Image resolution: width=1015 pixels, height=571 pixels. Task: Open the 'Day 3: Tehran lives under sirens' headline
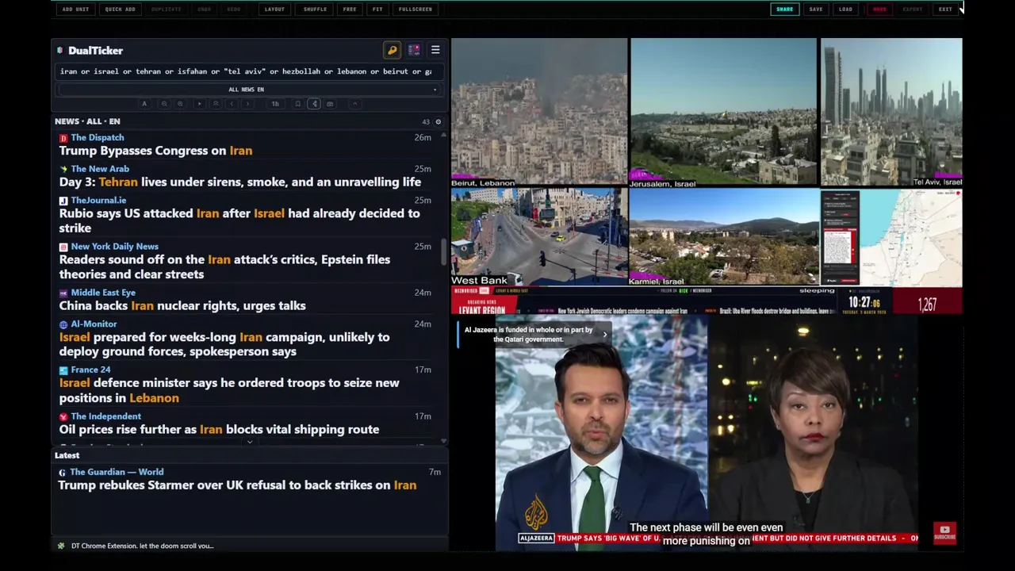pyautogui.click(x=239, y=182)
